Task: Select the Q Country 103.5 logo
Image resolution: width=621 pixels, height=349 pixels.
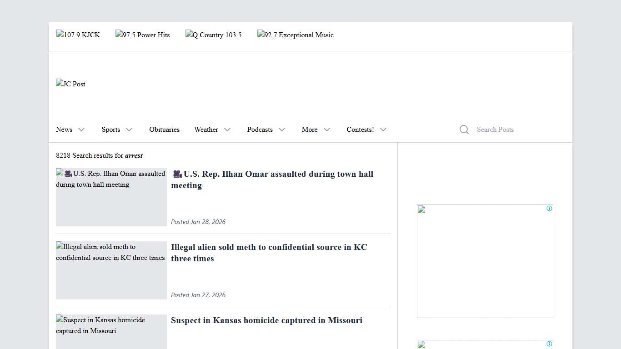Action: (213, 35)
